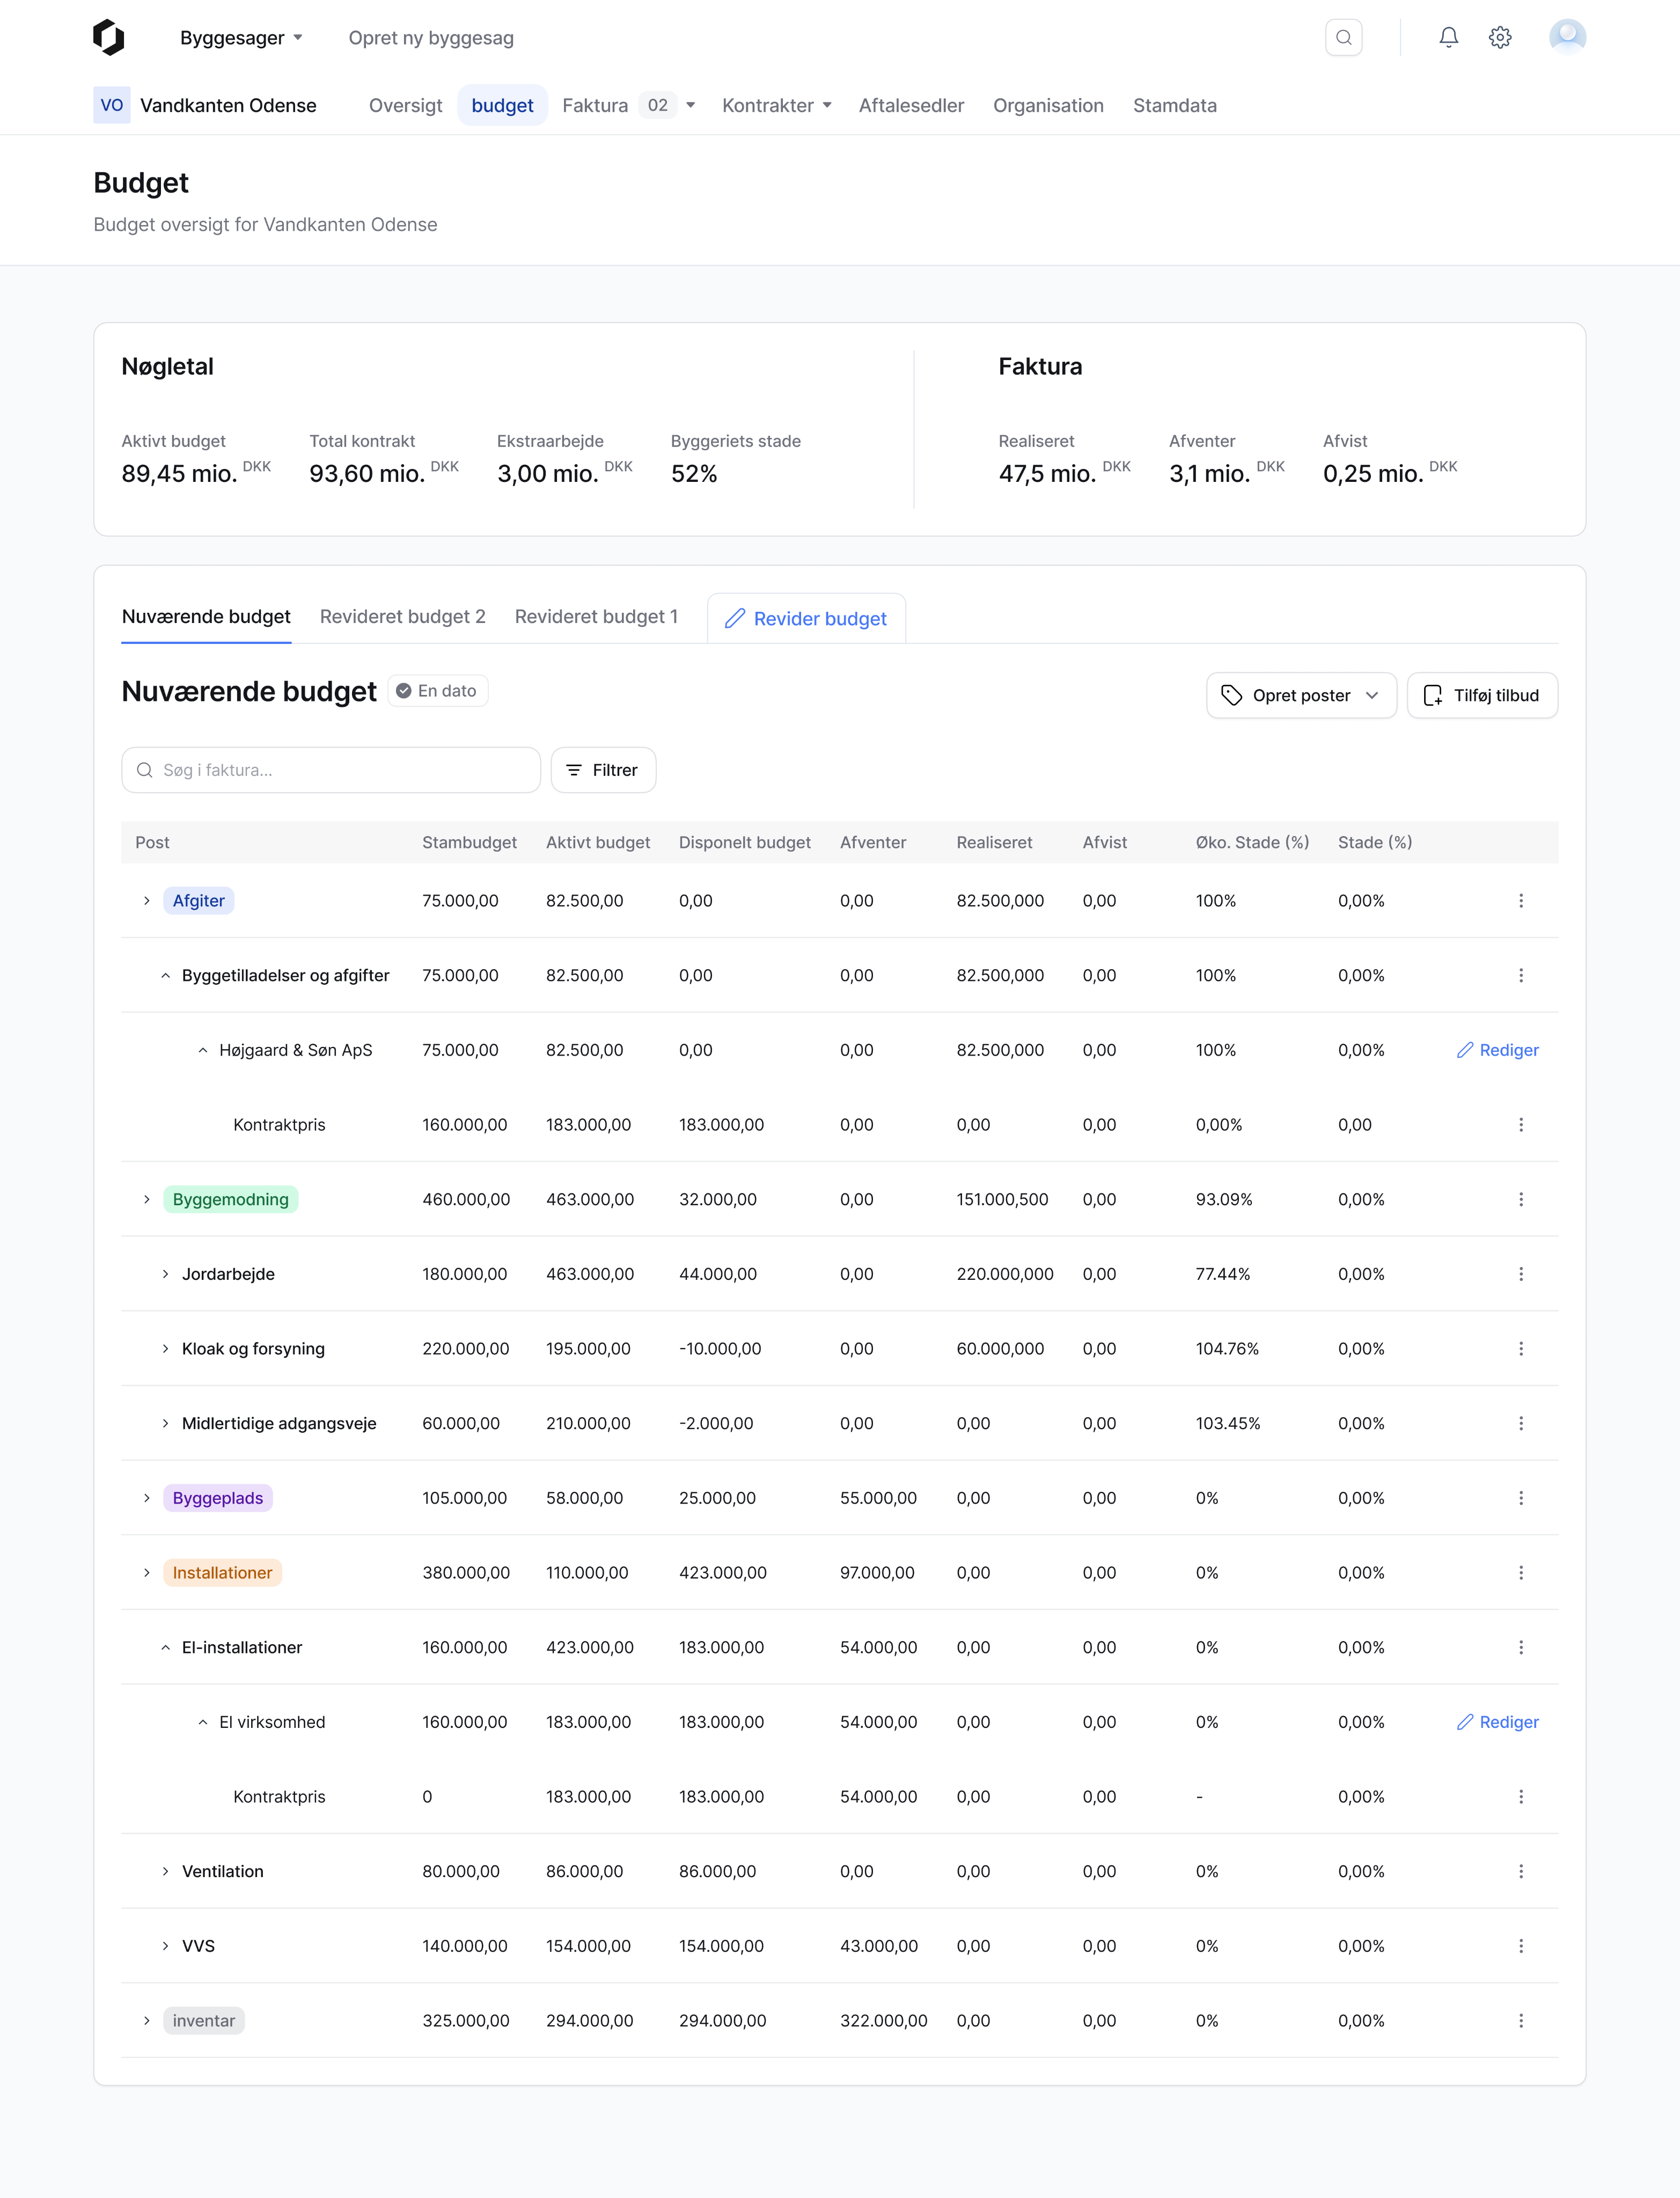
Task: Click the Revider budget button
Action: click(806, 619)
